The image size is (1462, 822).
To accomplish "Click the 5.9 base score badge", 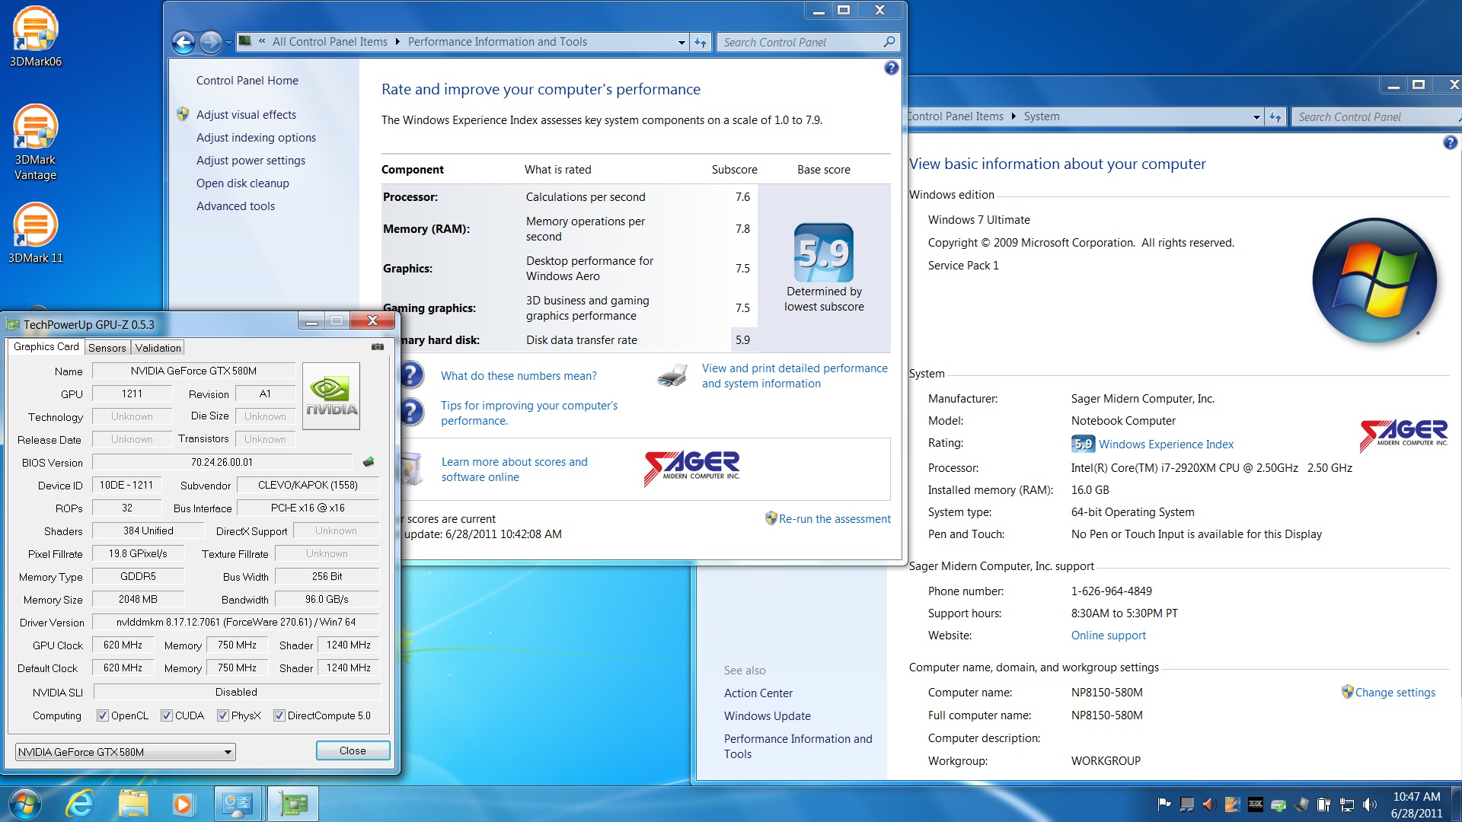I will coord(823,253).
